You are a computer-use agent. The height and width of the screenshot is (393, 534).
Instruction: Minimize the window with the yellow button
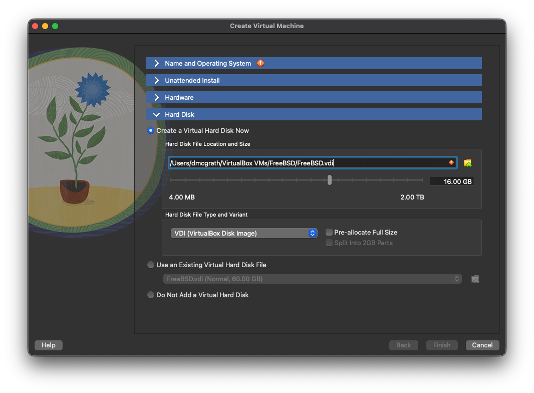coord(45,26)
